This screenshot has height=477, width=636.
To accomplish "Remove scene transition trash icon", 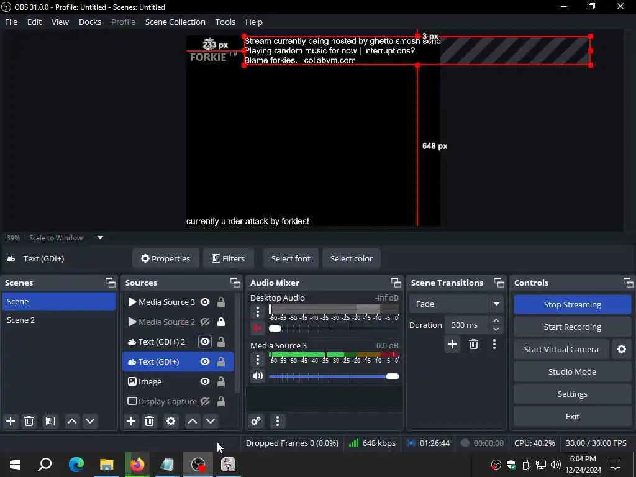I will (473, 344).
